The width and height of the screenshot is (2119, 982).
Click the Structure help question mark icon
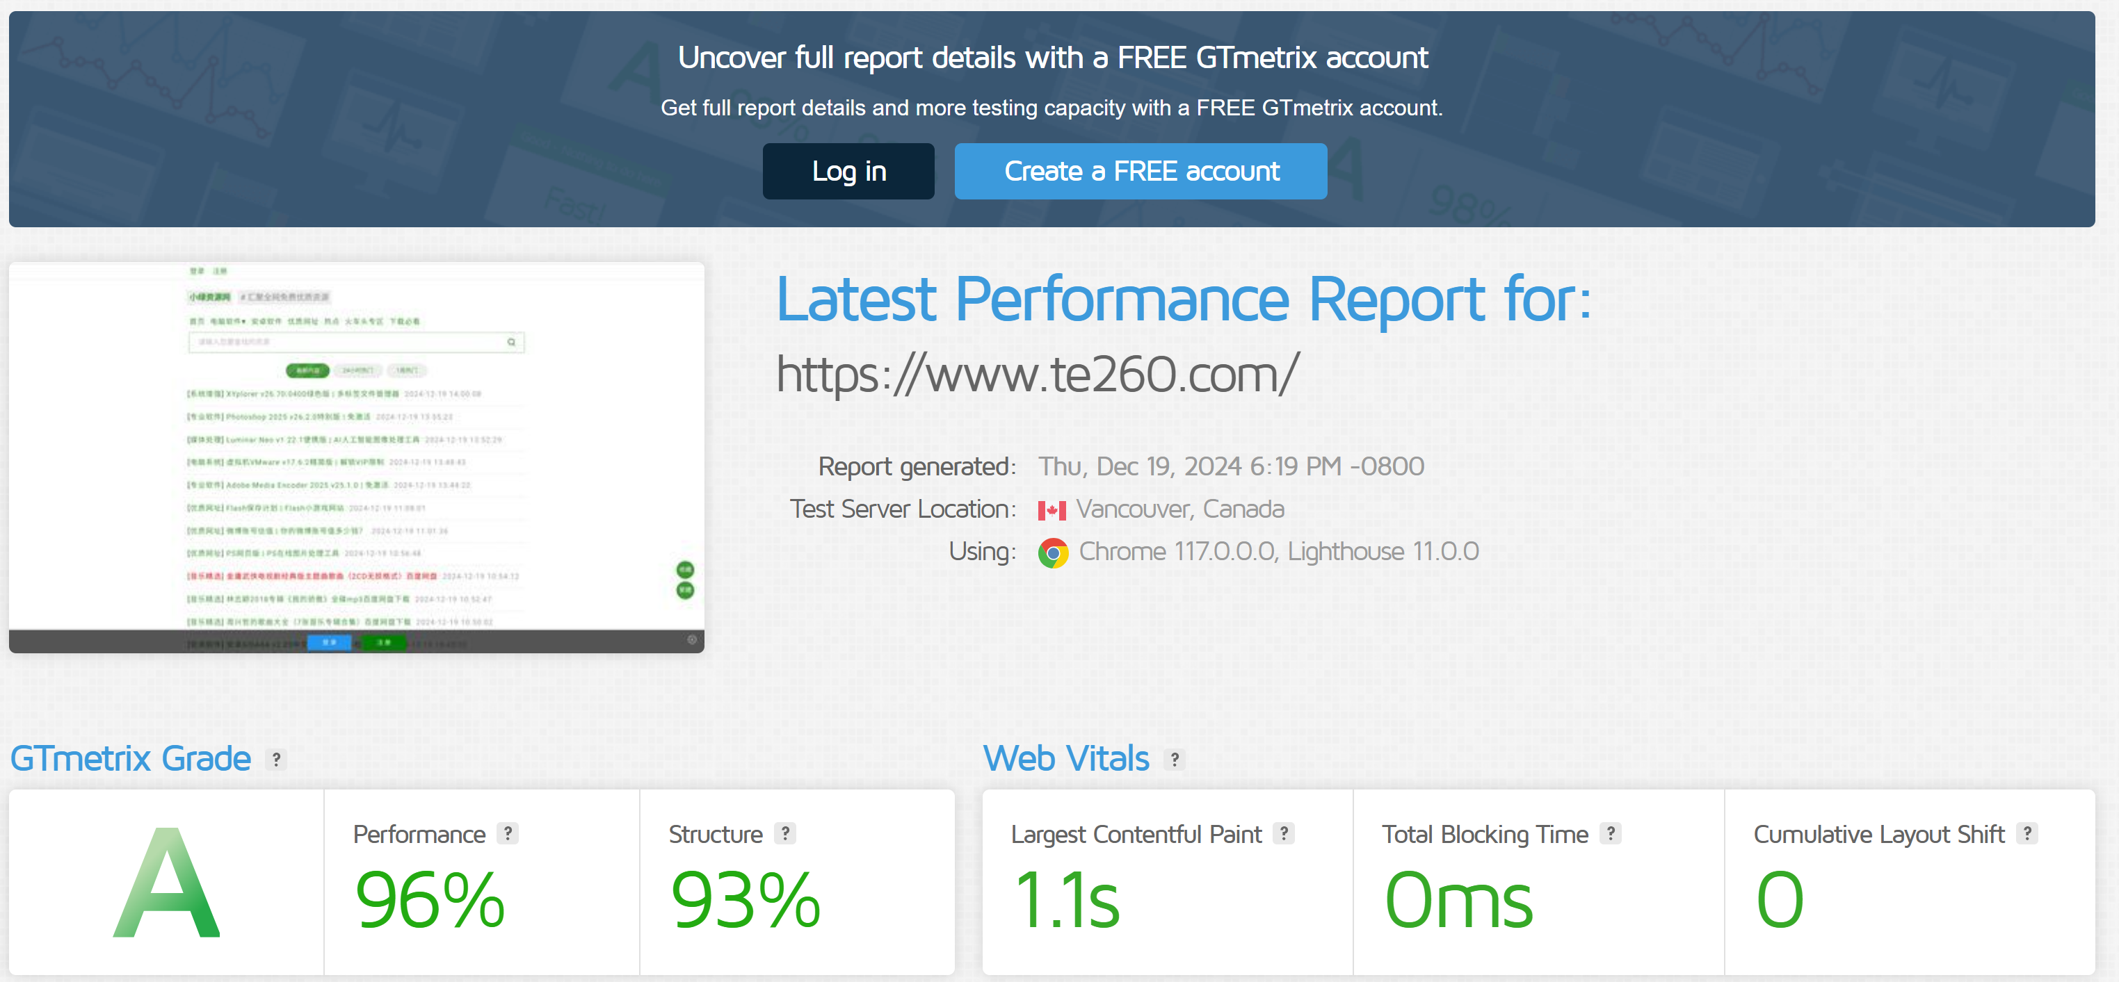click(x=786, y=833)
